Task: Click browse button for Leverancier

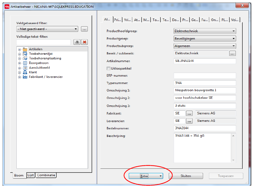Action: coord(189,121)
